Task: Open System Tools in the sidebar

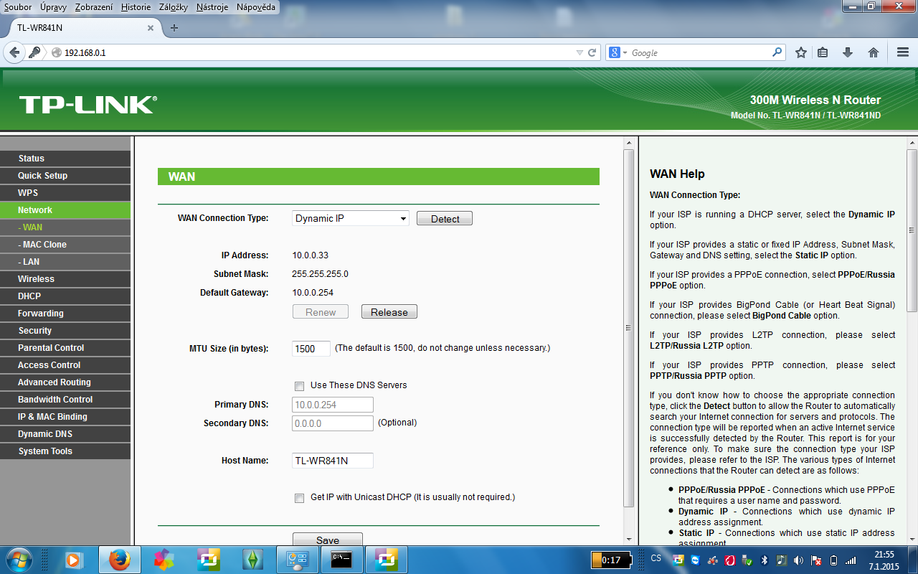Action: coord(65,451)
